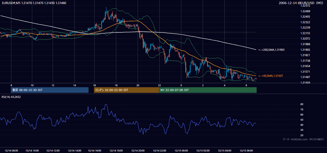This screenshot has height=153, width=327.
Task: Click the RSI(14) 43.2652 indicator label
Action: [11, 97]
